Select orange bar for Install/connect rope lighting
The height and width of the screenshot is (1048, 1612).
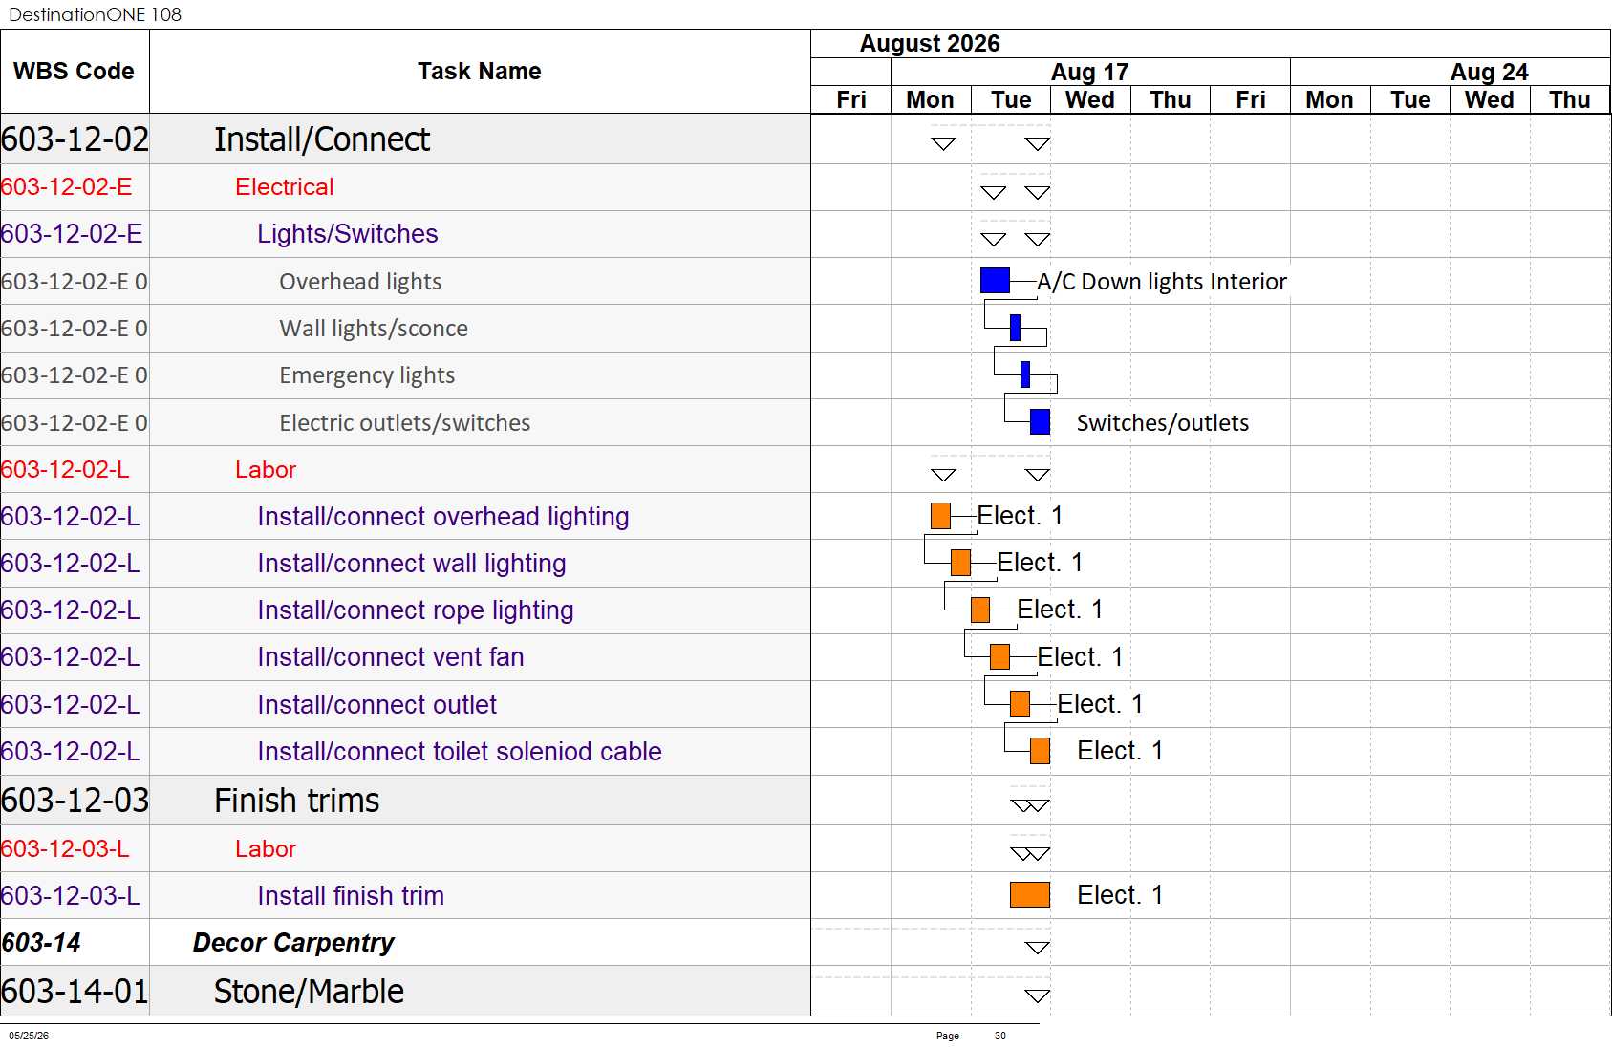click(980, 610)
